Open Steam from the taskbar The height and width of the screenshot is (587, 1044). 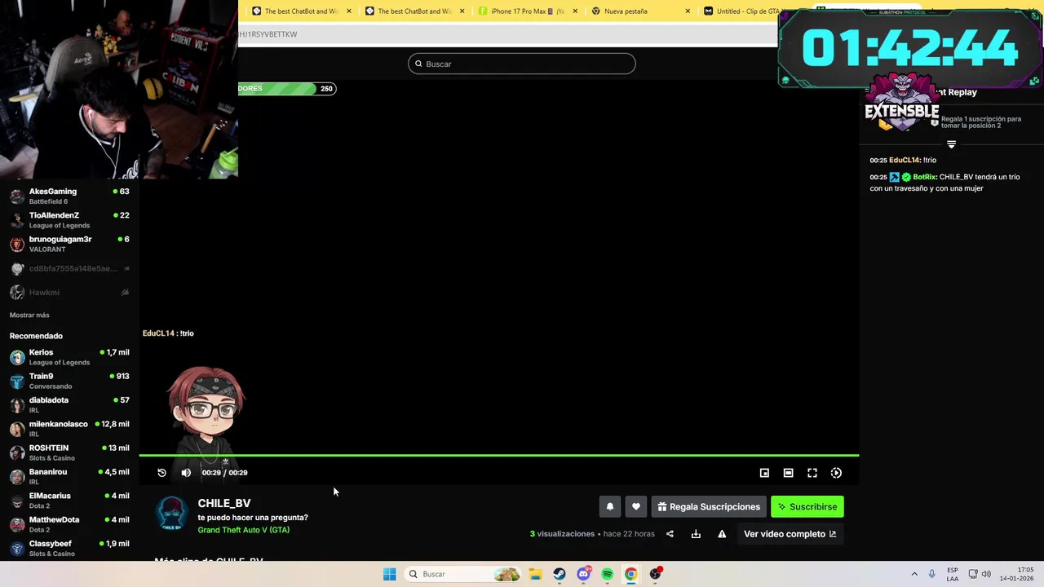click(x=559, y=574)
